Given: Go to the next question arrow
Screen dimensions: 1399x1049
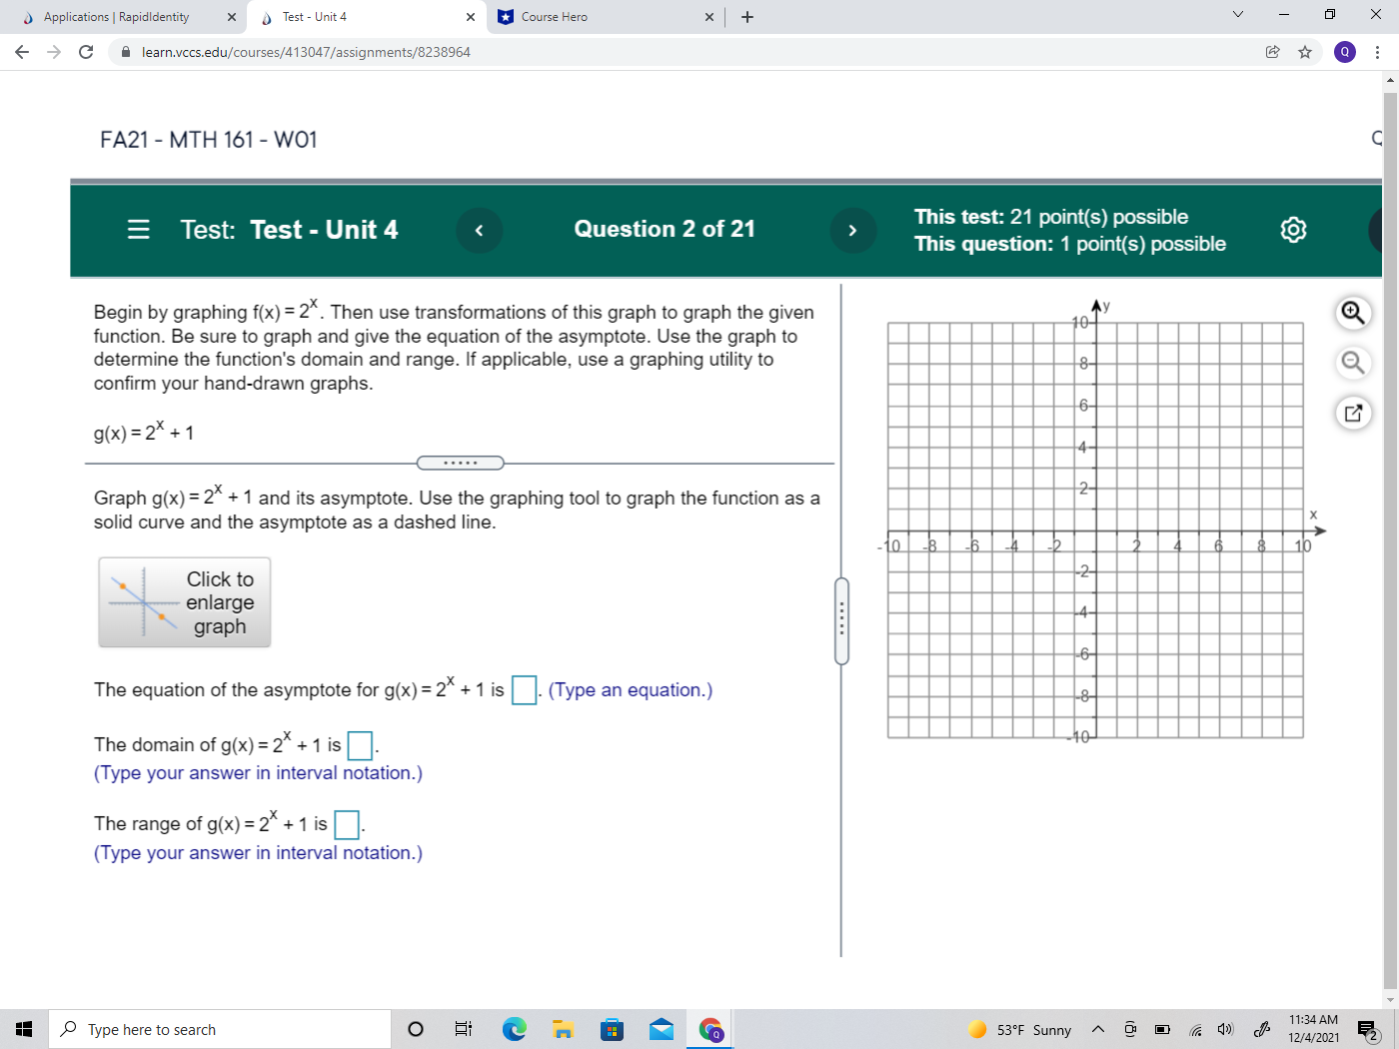Looking at the screenshot, I should pyautogui.click(x=852, y=230).
